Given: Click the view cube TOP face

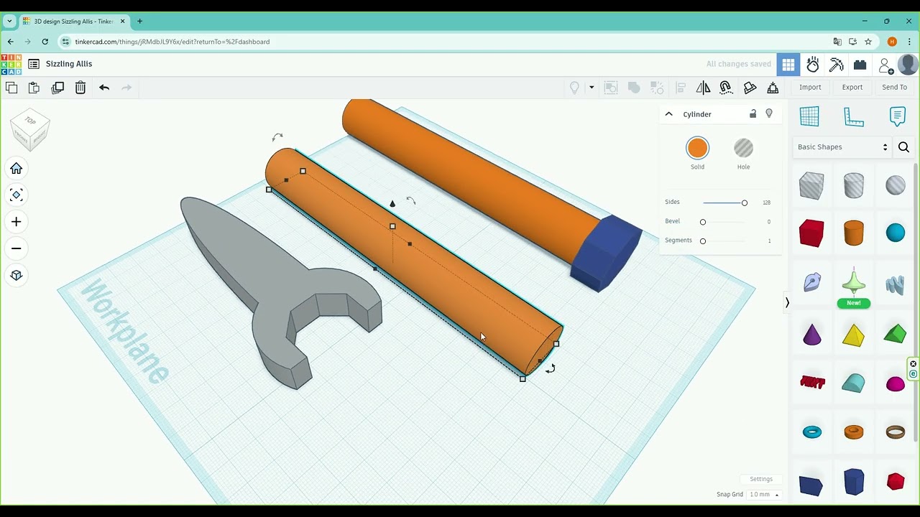Looking at the screenshot, I should pyautogui.click(x=30, y=121).
